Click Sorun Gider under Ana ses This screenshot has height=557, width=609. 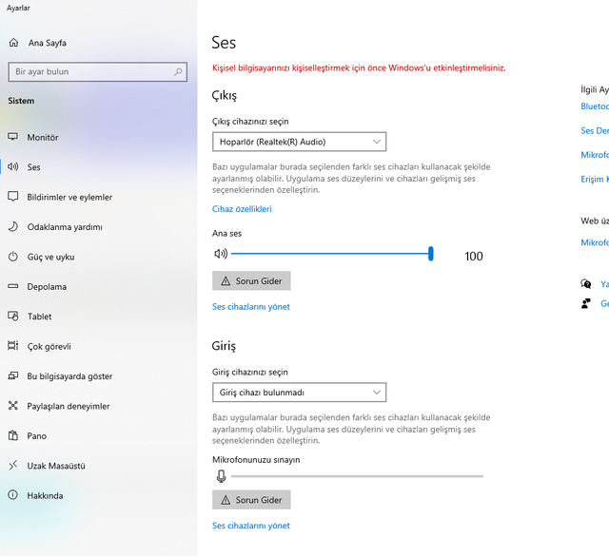click(251, 281)
